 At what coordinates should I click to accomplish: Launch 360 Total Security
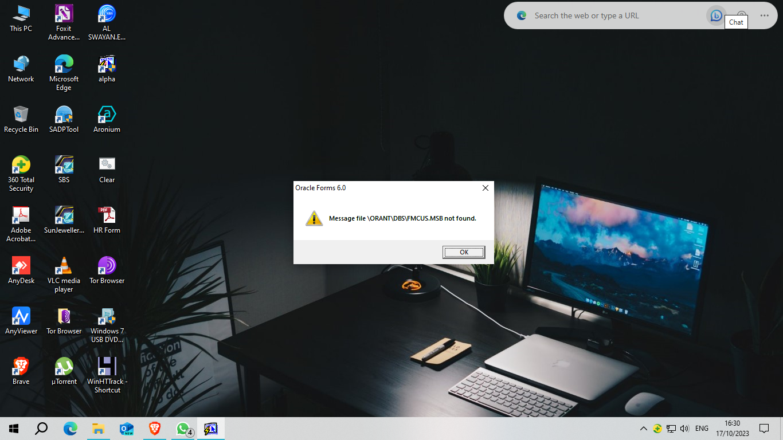pyautogui.click(x=21, y=165)
